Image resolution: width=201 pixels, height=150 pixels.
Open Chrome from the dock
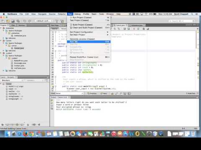point(31,134)
